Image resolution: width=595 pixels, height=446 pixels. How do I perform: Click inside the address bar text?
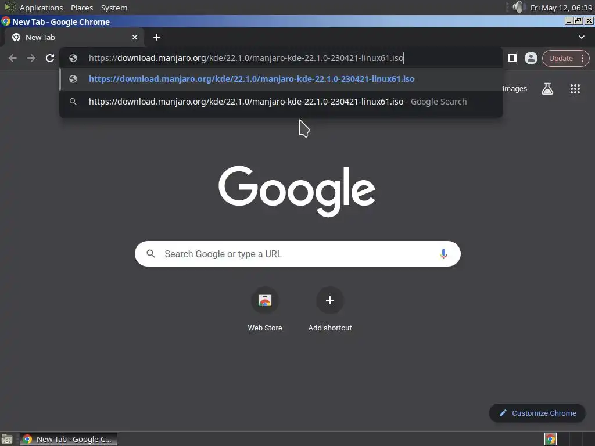click(x=246, y=58)
